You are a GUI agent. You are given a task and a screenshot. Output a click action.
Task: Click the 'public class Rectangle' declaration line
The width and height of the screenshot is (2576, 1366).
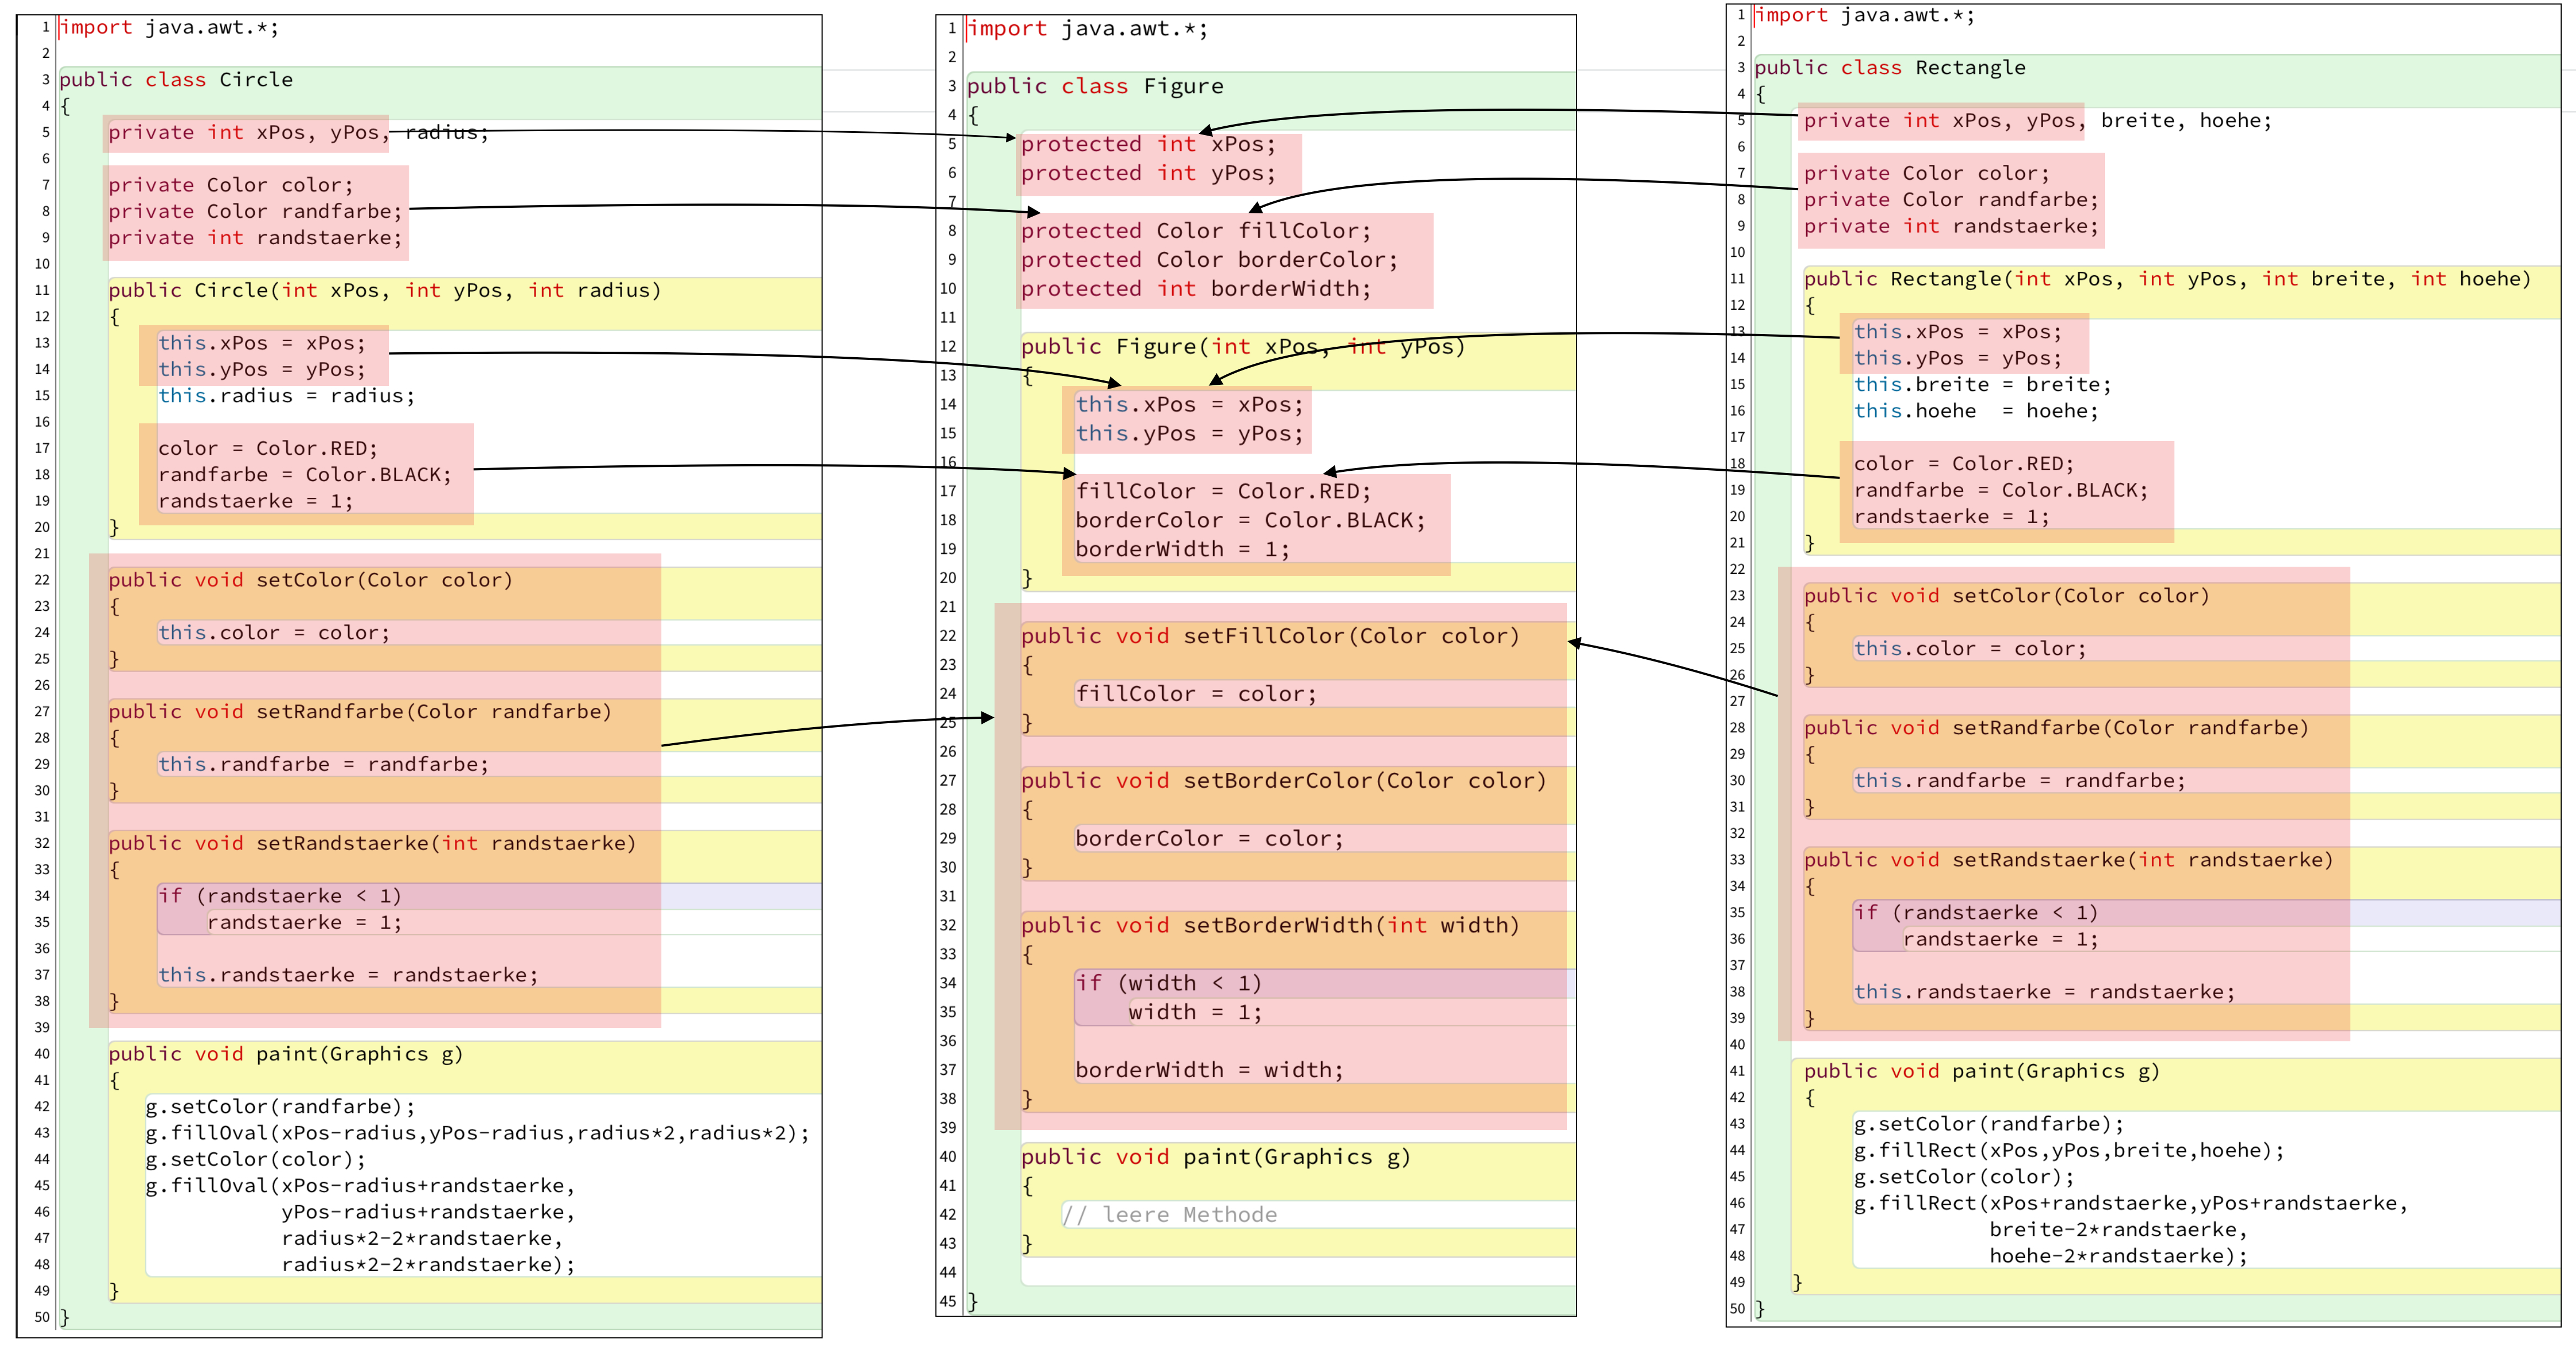pyautogui.click(x=1890, y=68)
